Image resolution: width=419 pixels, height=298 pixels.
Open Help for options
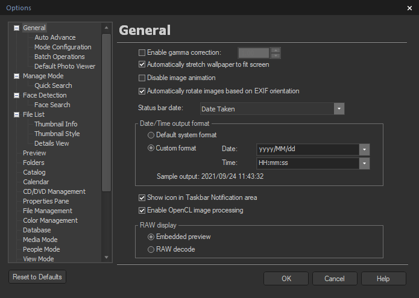point(383,279)
